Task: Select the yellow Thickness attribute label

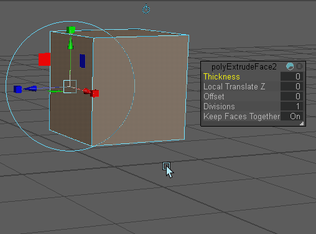Action: (x=221, y=77)
